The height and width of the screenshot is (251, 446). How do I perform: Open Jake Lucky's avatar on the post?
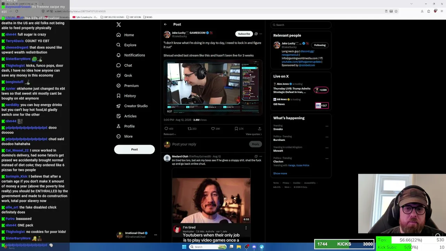click(x=167, y=34)
